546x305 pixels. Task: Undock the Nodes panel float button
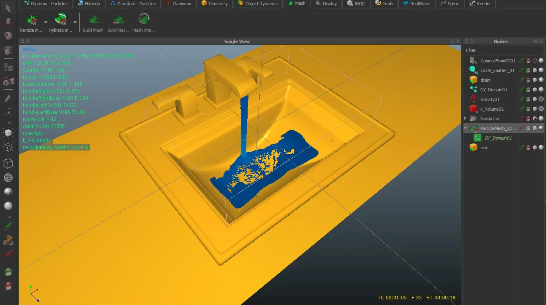click(x=536, y=41)
